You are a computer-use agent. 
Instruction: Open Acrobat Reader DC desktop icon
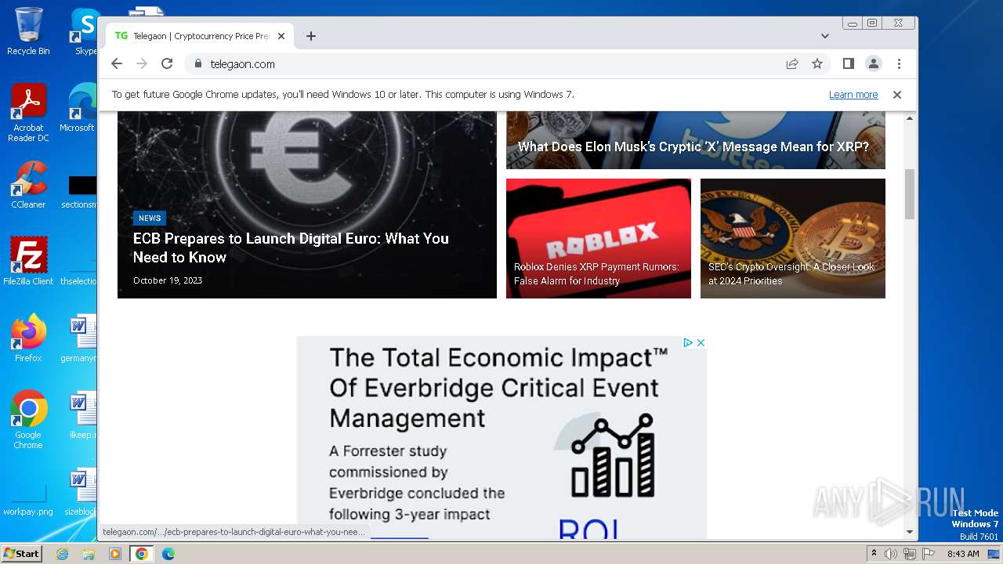28,113
